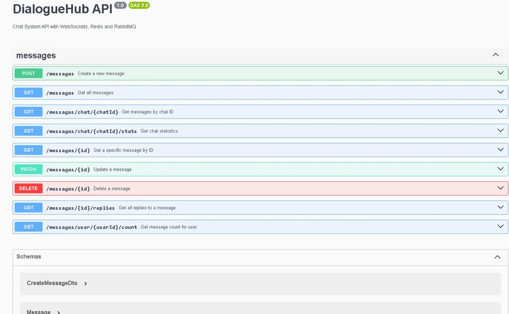
Task: Click 'Get a specific message by ID' text
Action: pos(123,150)
